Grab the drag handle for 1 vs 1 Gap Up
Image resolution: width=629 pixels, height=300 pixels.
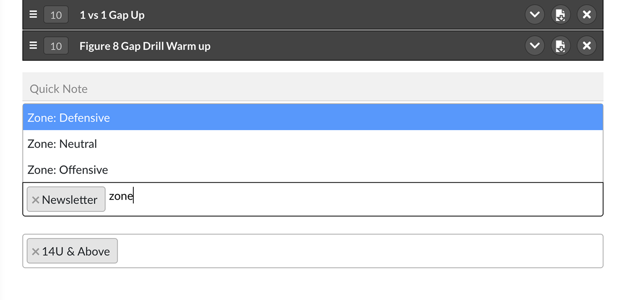click(33, 15)
